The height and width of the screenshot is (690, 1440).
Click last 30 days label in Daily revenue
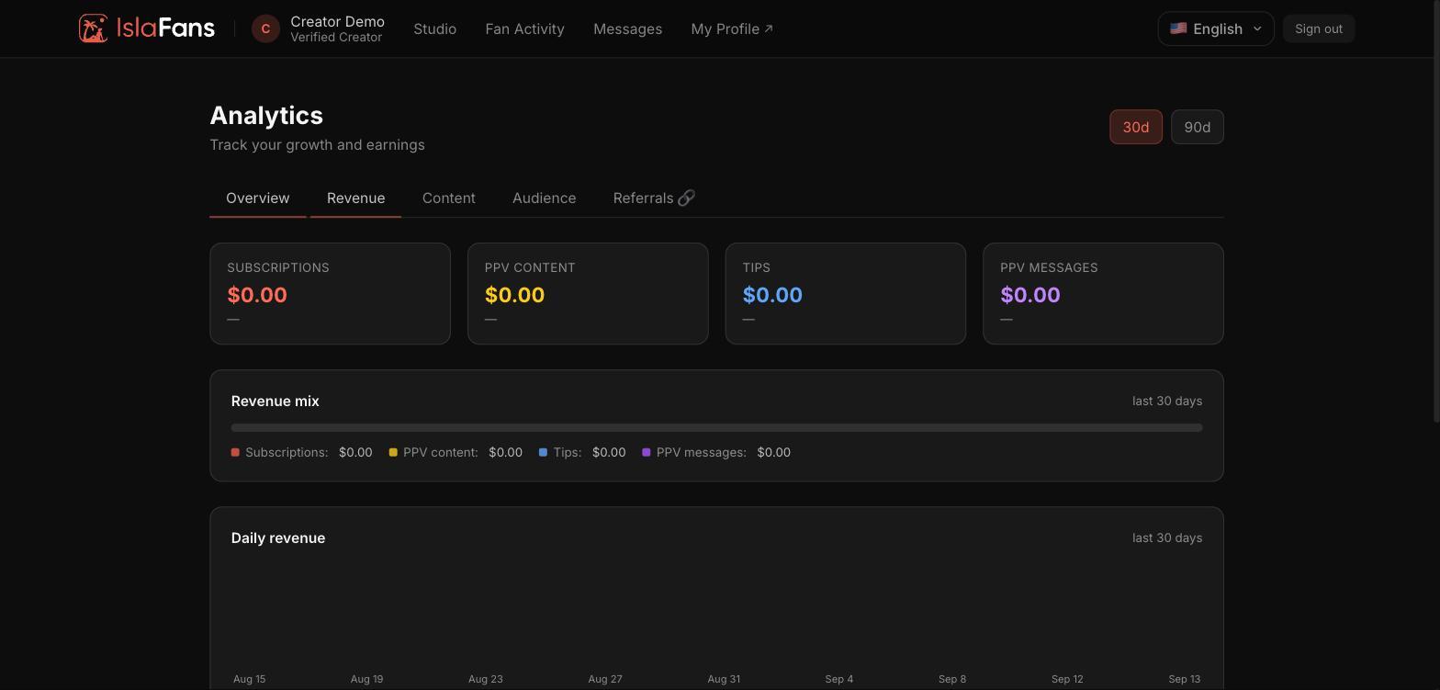coord(1167,538)
